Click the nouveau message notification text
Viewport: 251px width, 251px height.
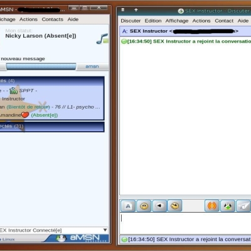pos(23,59)
